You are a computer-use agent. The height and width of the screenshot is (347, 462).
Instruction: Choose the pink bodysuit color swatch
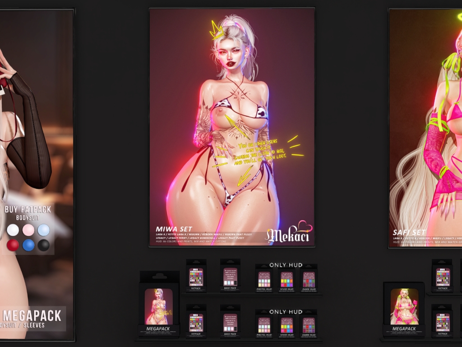(x=28, y=230)
